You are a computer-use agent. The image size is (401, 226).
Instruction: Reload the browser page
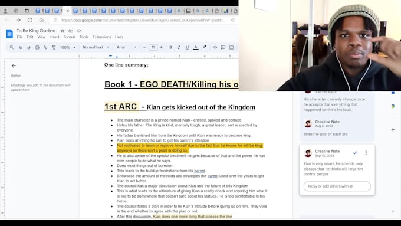point(30,20)
